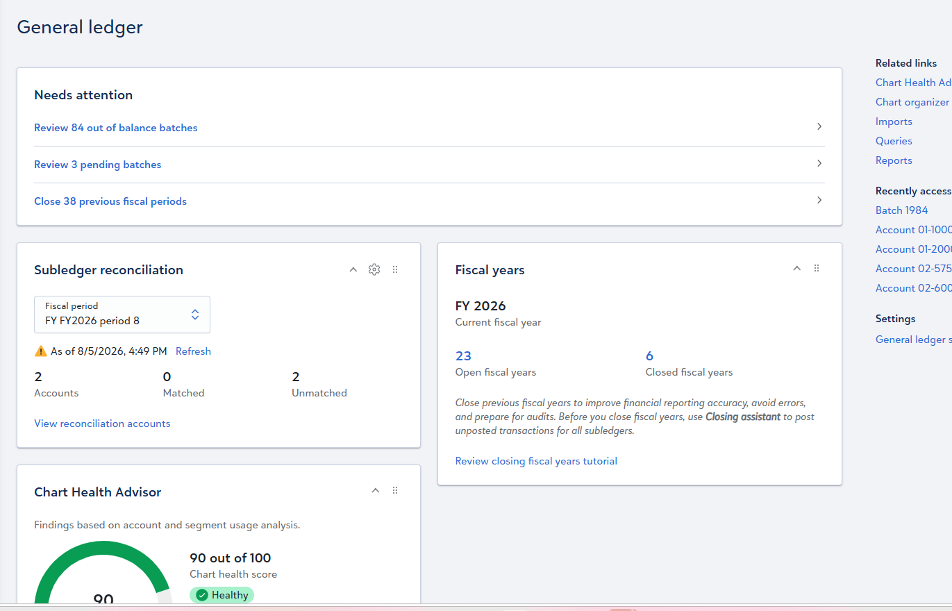Click Chart Health Advisor drag handle icon
The height and width of the screenshot is (611, 952).
tap(395, 490)
